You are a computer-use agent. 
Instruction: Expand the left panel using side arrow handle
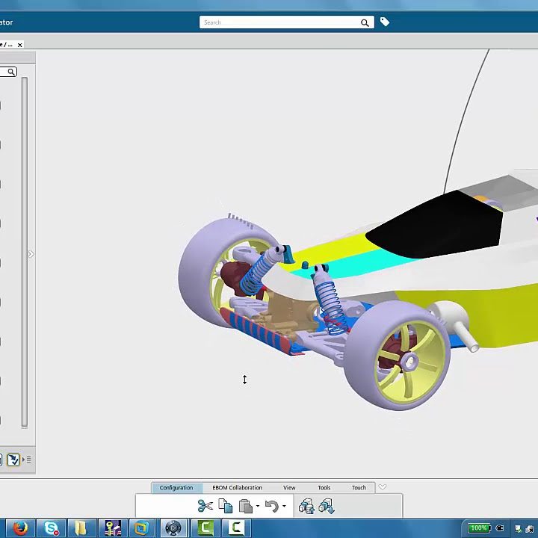(31, 255)
